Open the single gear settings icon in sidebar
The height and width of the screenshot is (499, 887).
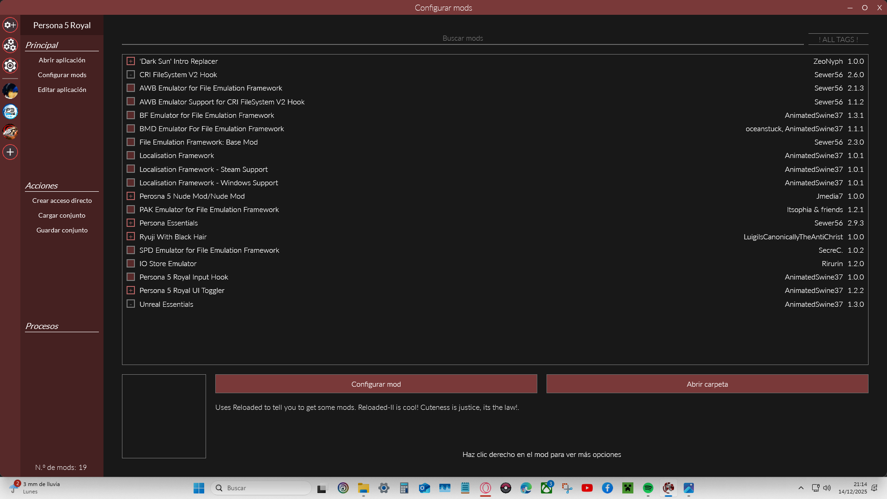(x=10, y=66)
